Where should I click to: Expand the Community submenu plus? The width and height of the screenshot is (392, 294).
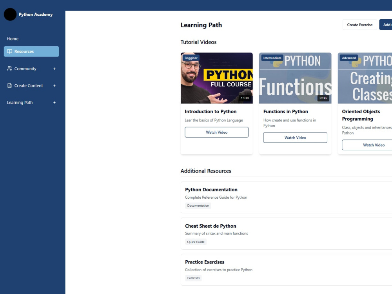[54, 69]
